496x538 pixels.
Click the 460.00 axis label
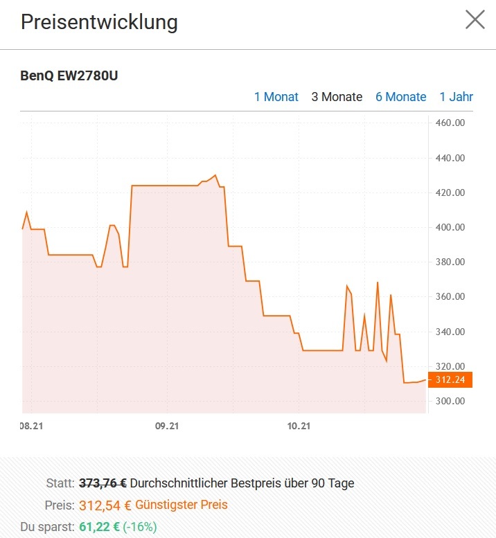pos(450,123)
